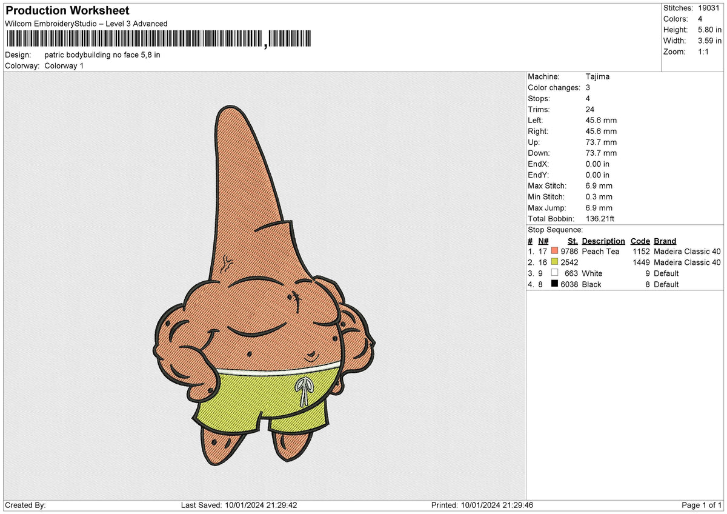
Task: Click the Max Stitch value 6.9 mm
Action: 599,185
